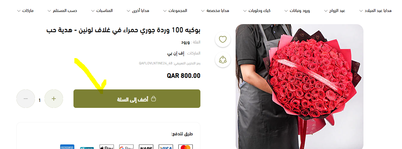Increase quantity with plus button
Image resolution: width=402 pixels, height=149 pixels.
(54, 99)
